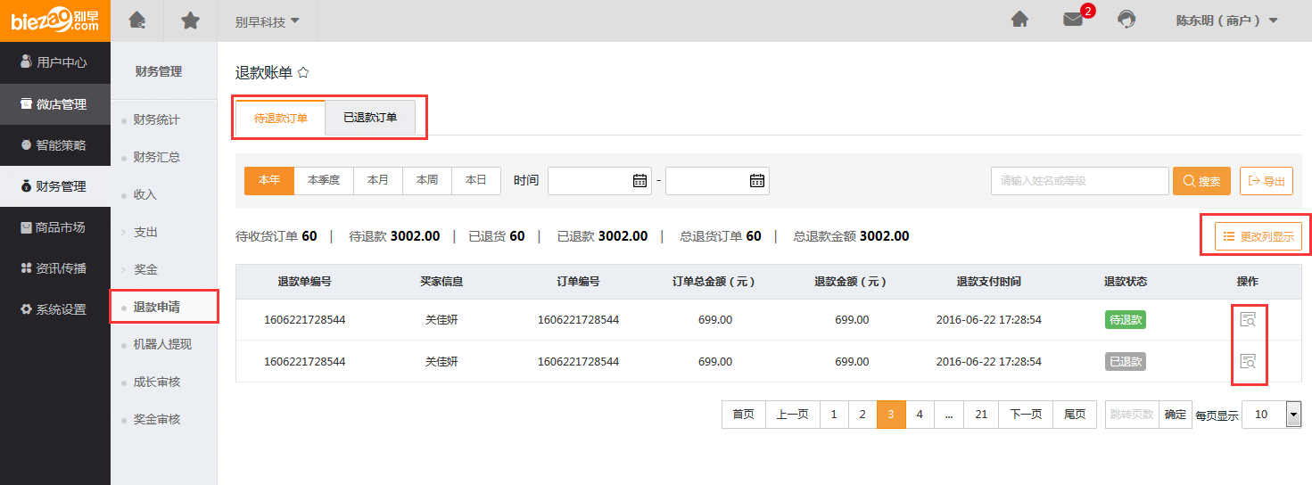Open 系统设置 in main navigation
Image resolution: width=1312 pixels, height=485 pixels.
click(x=54, y=309)
